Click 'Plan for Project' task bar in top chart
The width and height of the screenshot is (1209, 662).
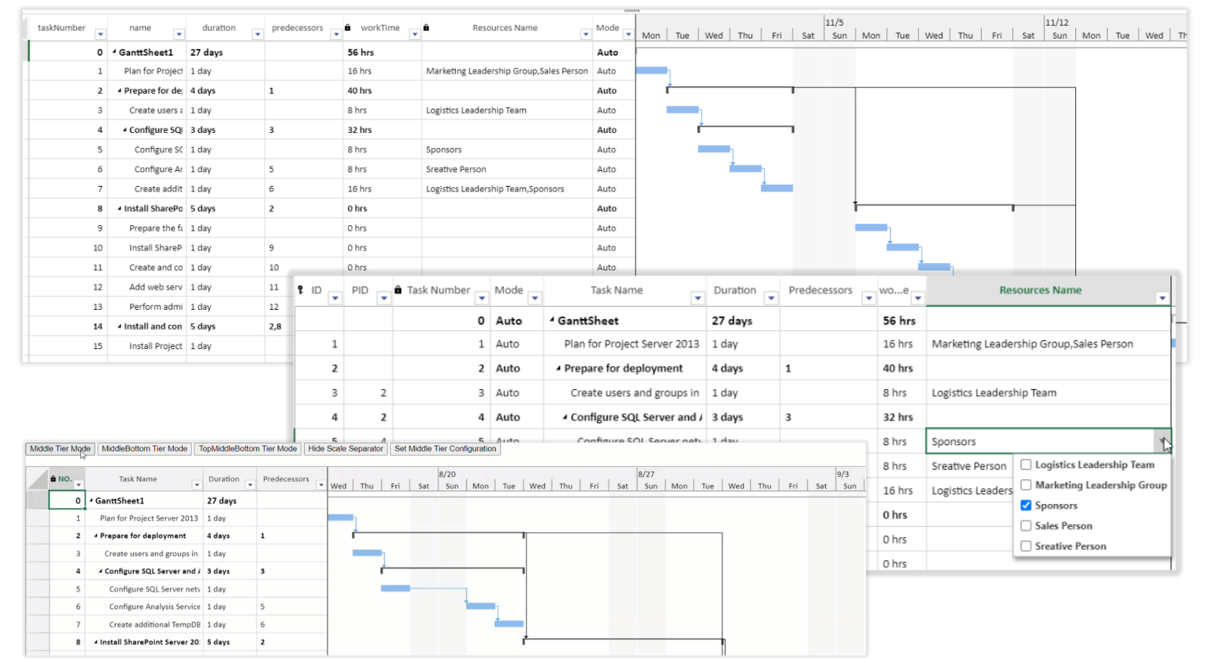tap(651, 70)
